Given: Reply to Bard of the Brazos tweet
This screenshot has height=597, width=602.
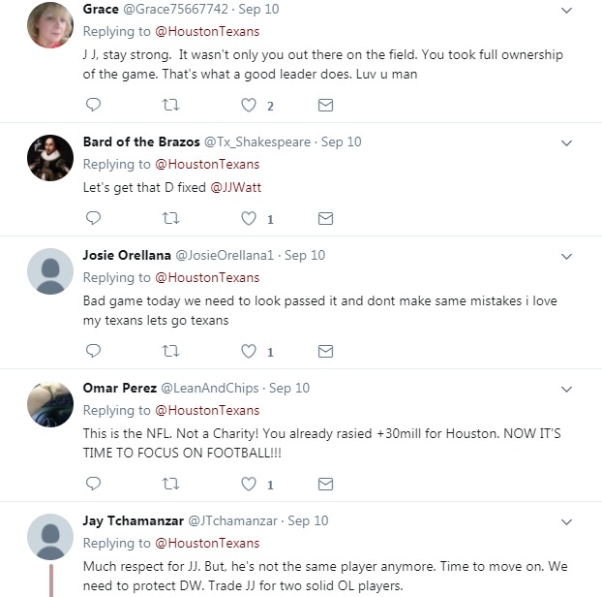Looking at the screenshot, I should 93,218.
